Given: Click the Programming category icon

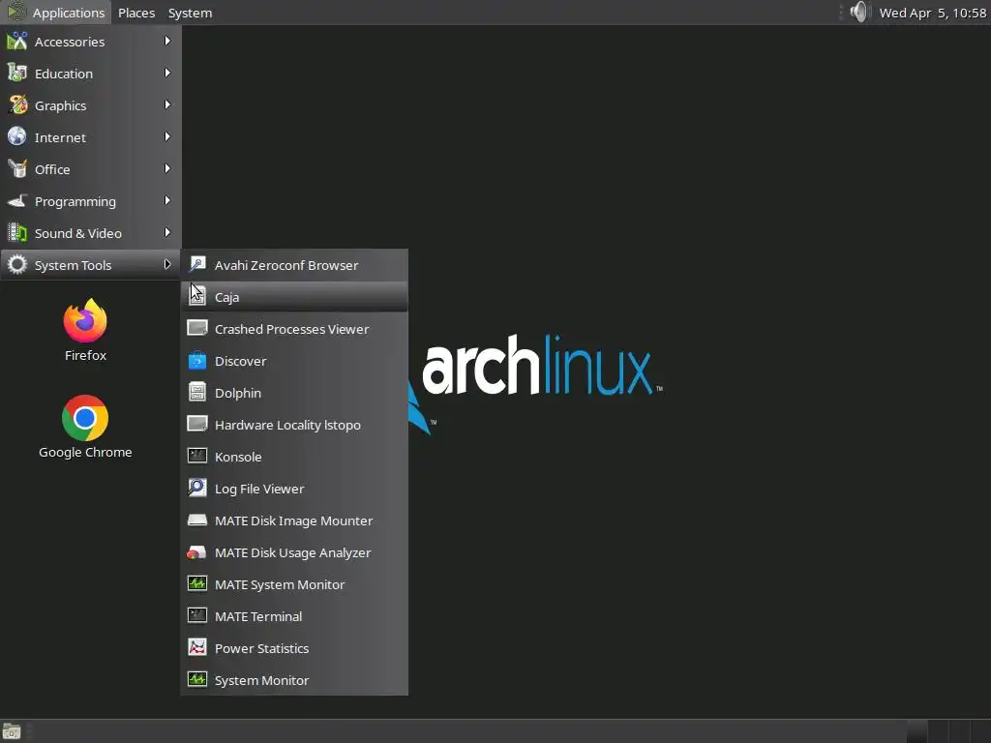Looking at the screenshot, I should [17, 201].
